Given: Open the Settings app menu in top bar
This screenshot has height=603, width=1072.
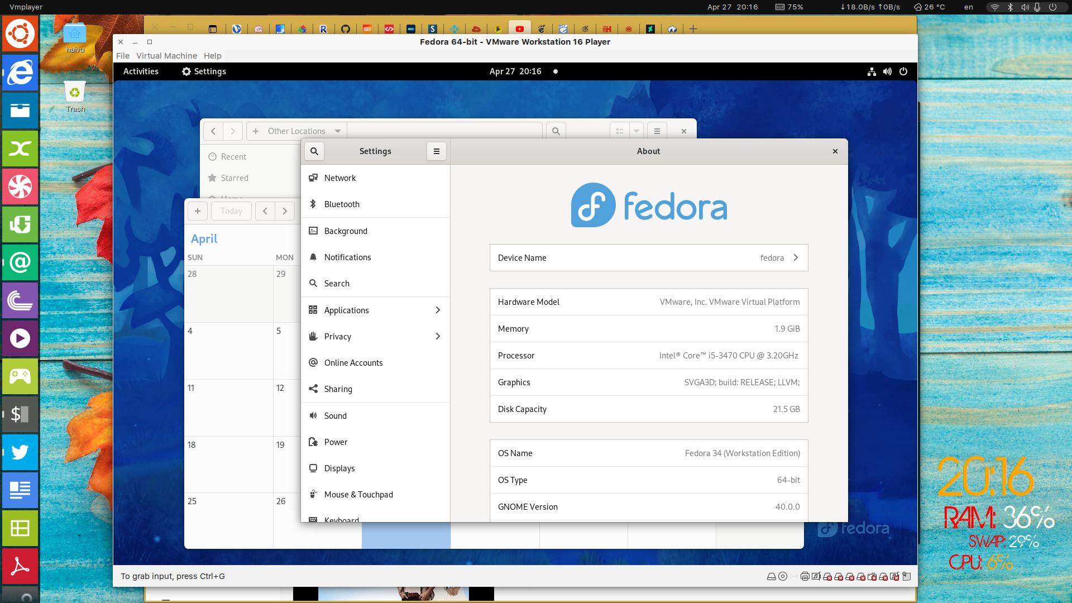Looking at the screenshot, I should pos(204,71).
